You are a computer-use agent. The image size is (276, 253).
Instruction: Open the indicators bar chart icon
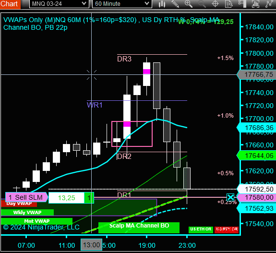(x=255, y=4)
